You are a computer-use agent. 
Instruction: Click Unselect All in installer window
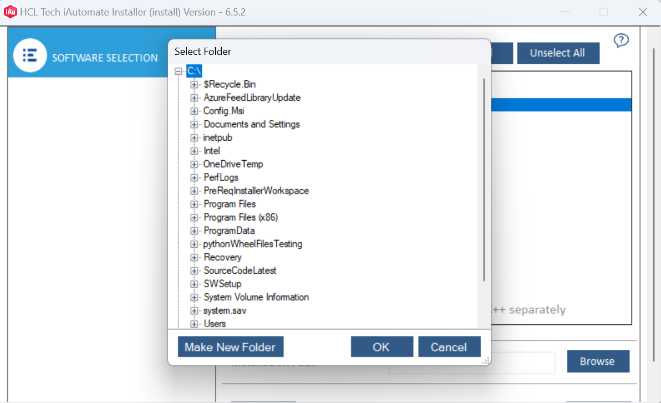coord(558,53)
